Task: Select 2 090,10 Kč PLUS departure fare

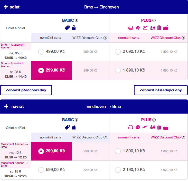Action: 118,52
